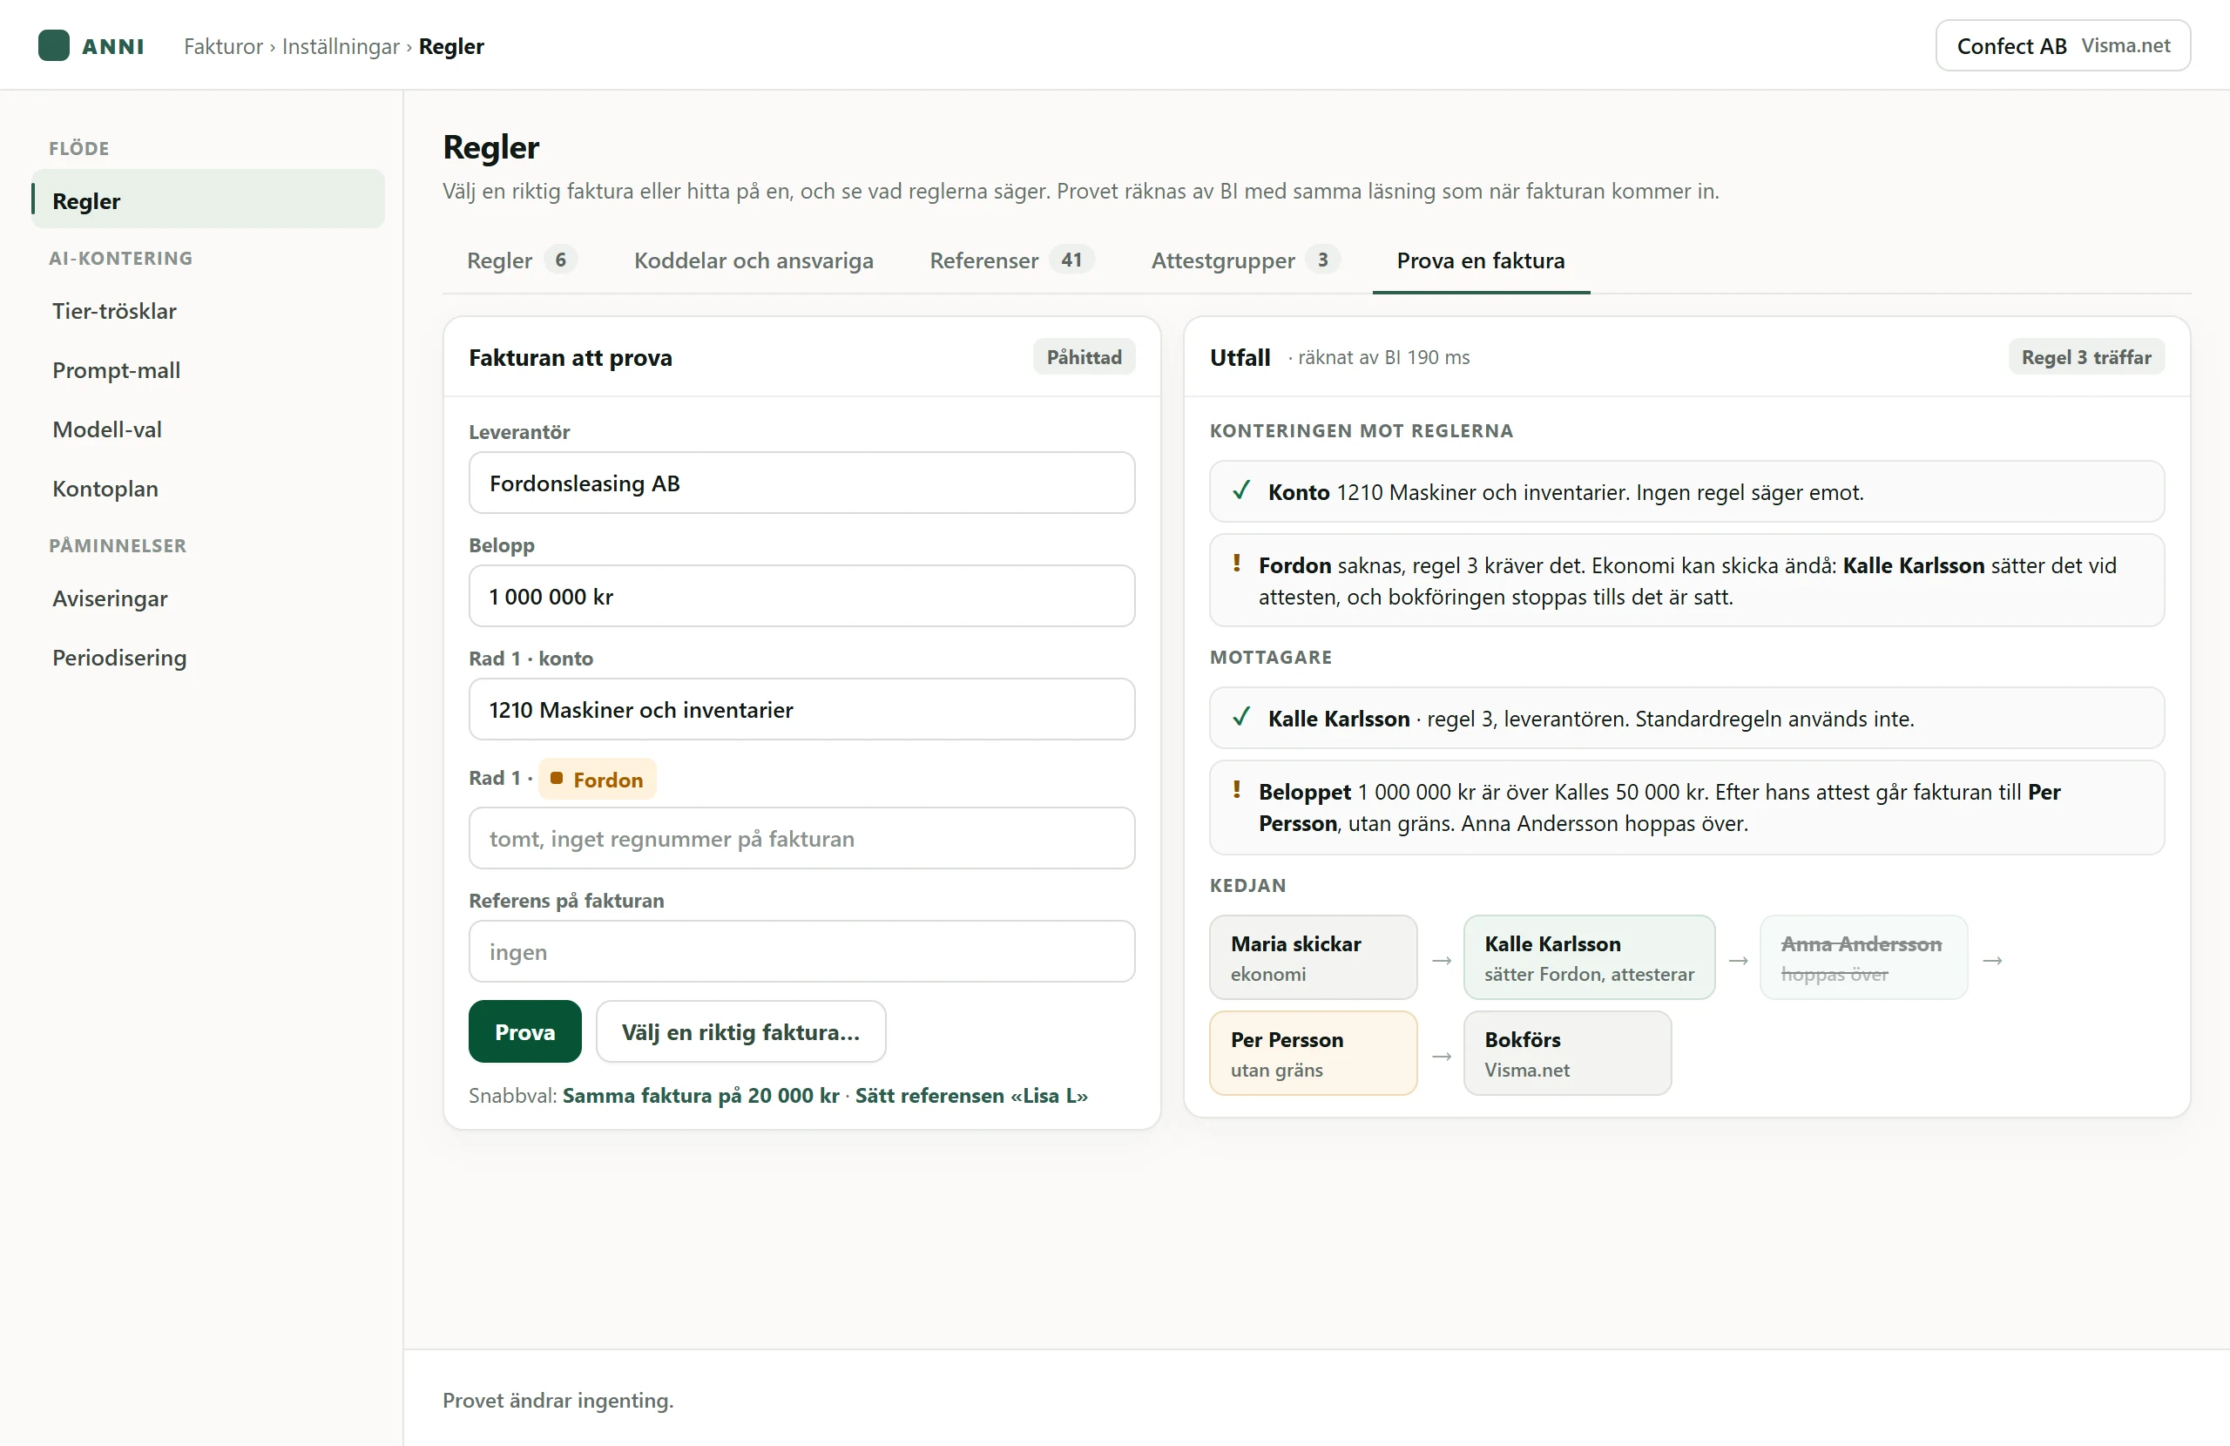
Task: Click the checkmark beside Kalle Karlsson recipient
Action: coord(1241,718)
